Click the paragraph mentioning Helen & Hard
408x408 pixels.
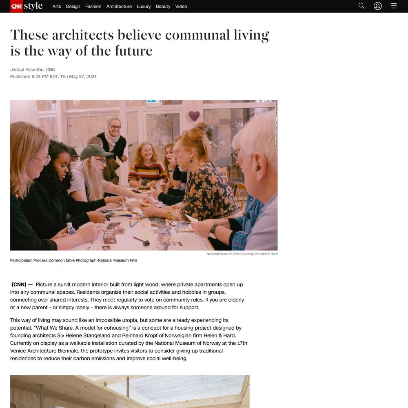129,339
